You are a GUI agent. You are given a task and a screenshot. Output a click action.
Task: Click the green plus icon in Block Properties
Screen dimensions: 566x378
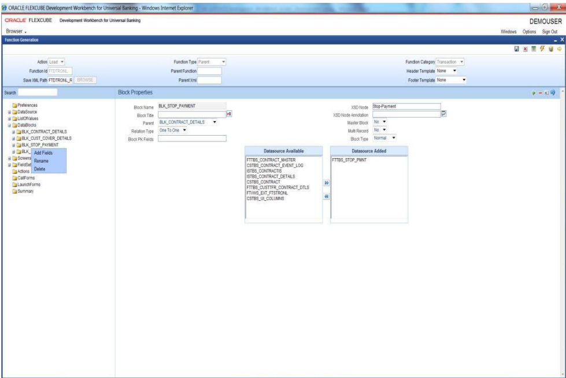click(534, 93)
